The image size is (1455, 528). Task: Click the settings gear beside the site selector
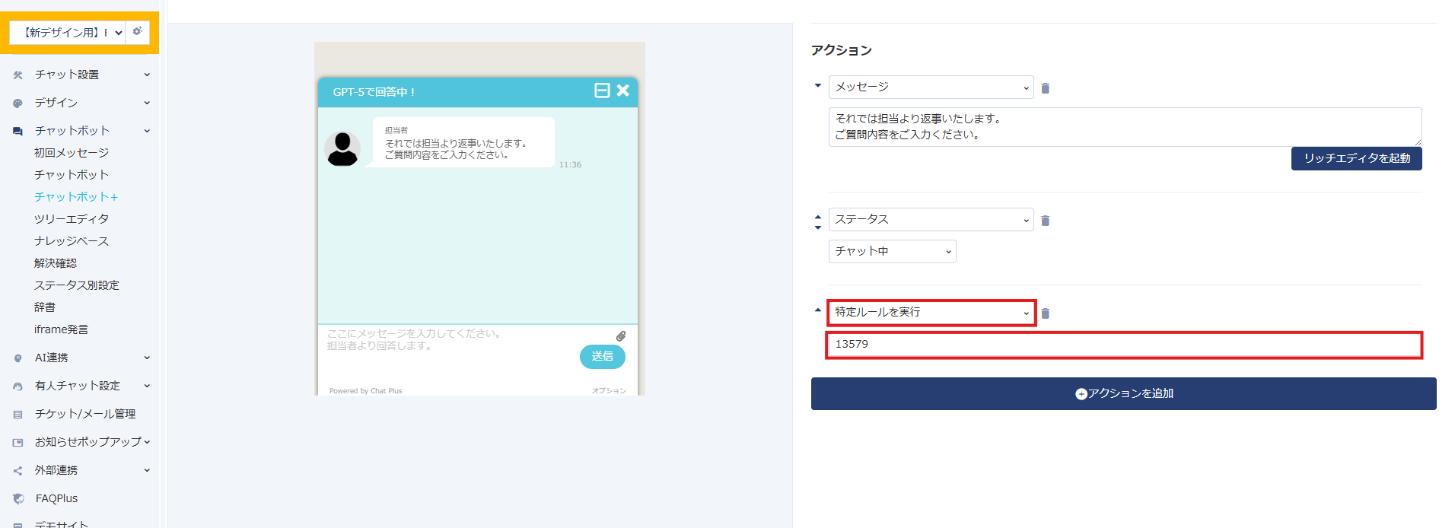pos(137,32)
